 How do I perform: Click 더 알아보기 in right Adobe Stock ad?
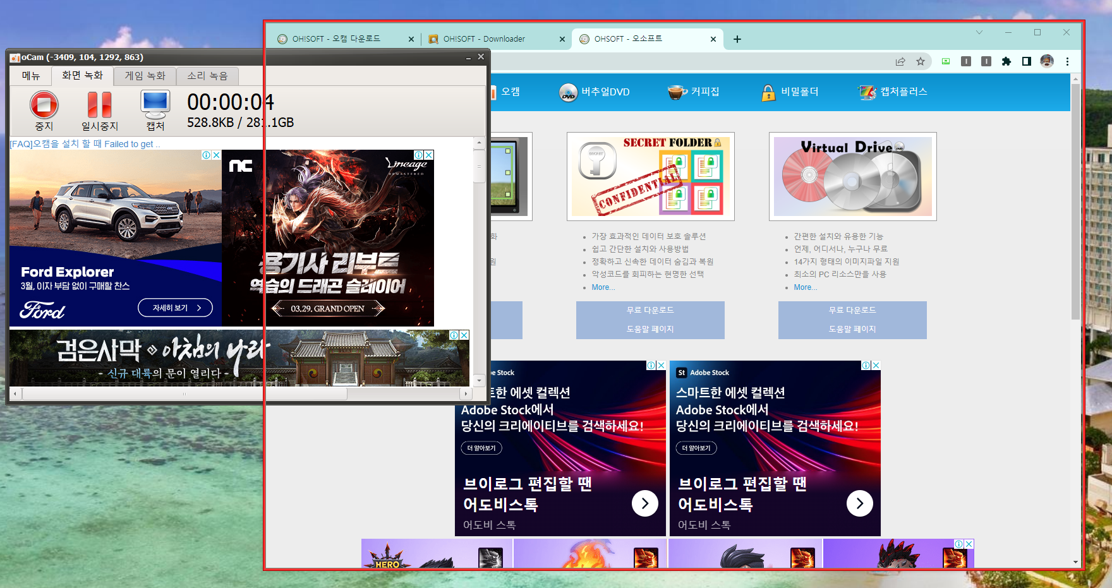696,448
